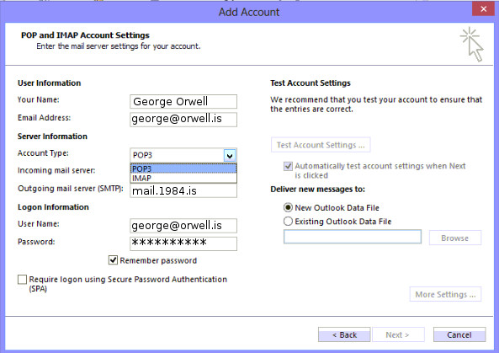Choose Existing Outlook Data File radio button
The width and height of the screenshot is (499, 353).
click(x=288, y=221)
